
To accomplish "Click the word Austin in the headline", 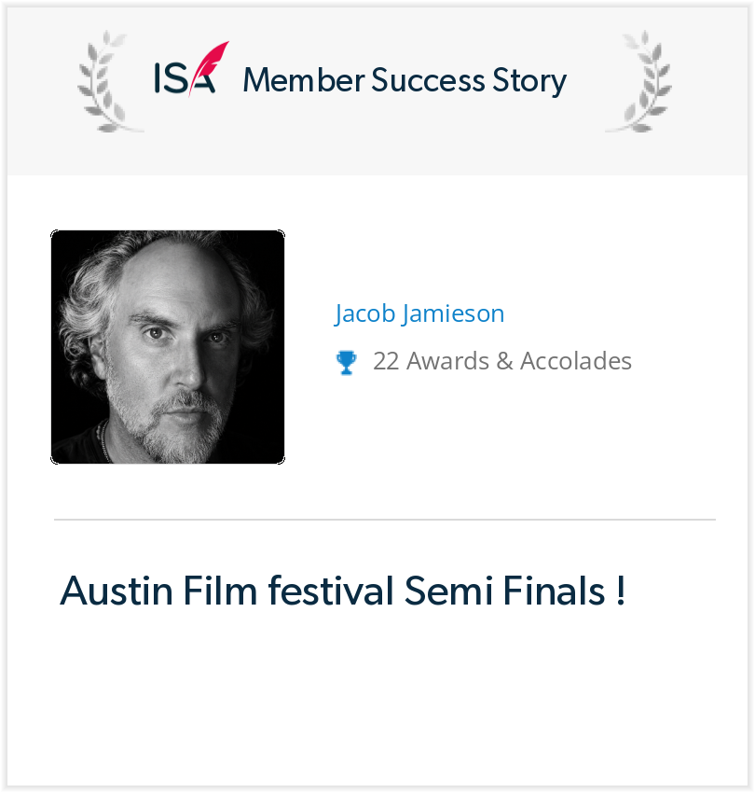I will 117,591.
